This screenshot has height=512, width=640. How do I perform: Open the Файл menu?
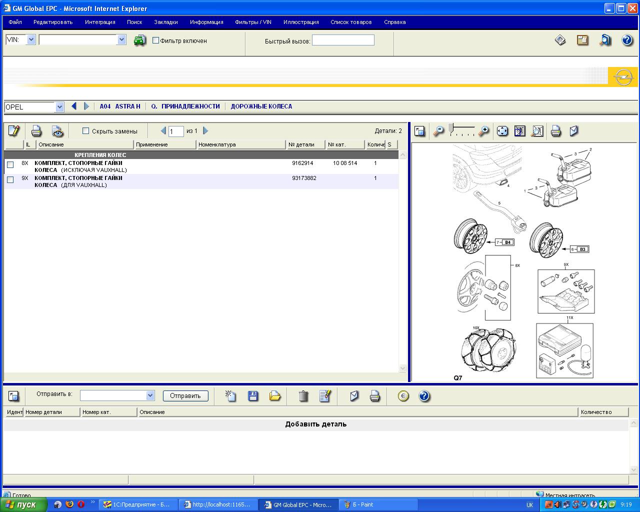coord(15,22)
